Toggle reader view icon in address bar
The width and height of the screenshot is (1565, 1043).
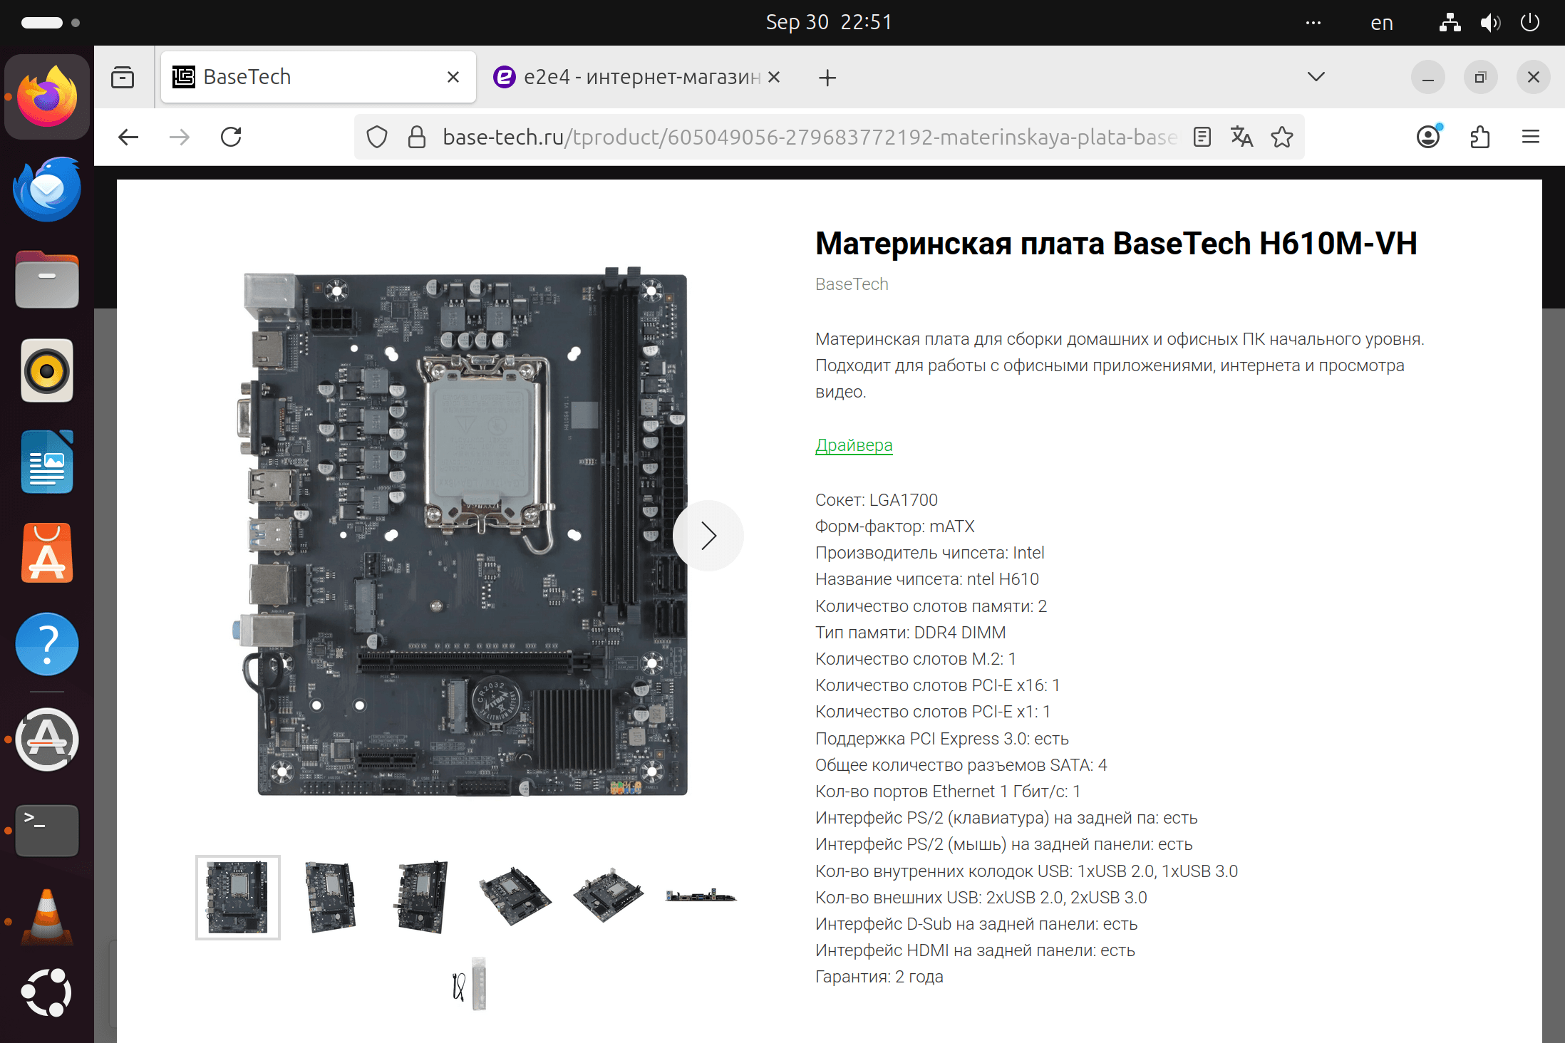(1202, 137)
